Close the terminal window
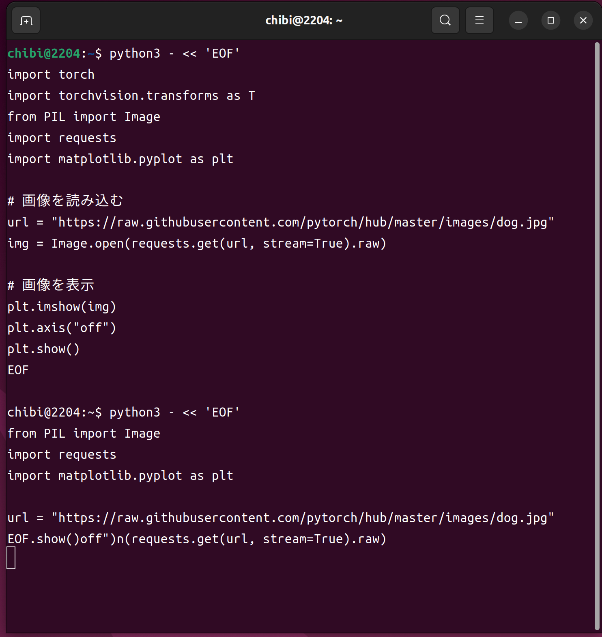The image size is (602, 637). click(x=583, y=21)
